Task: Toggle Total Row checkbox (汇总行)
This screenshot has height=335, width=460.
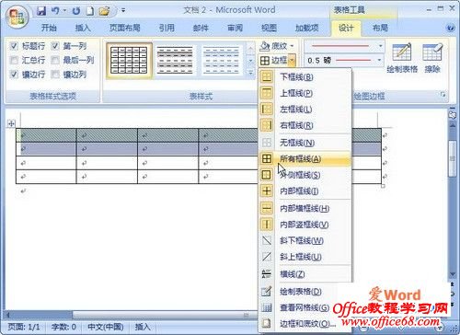Action: [14, 60]
